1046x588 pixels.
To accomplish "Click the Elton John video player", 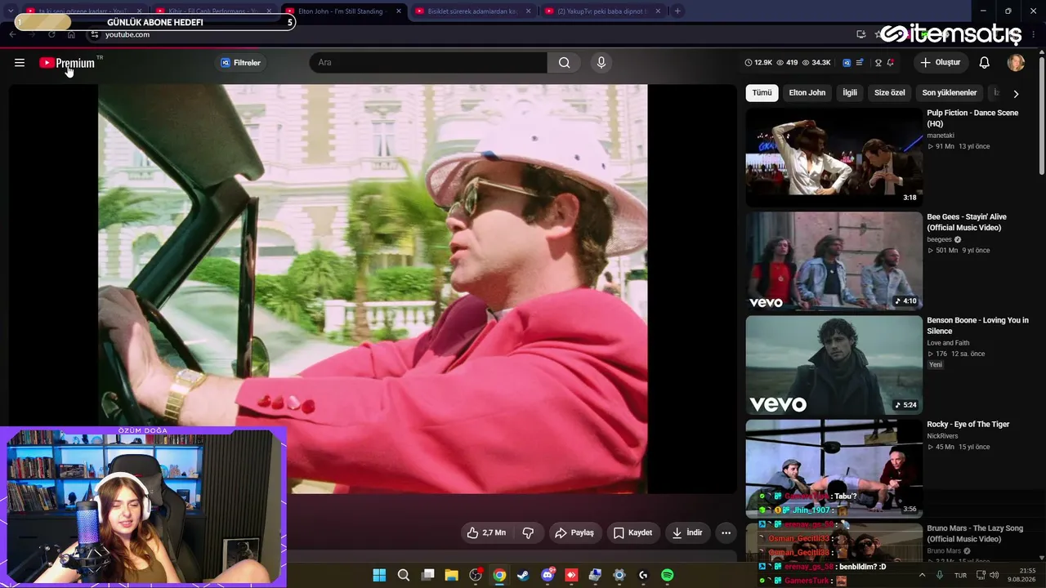I will 373,289.
